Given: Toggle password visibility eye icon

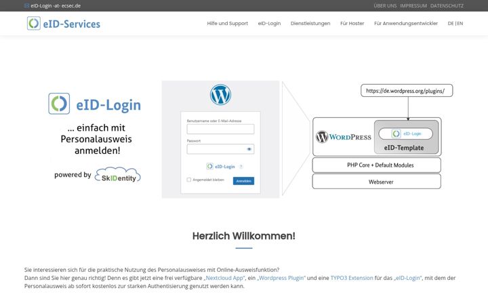Looking at the screenshot, I should click(249, 149).
